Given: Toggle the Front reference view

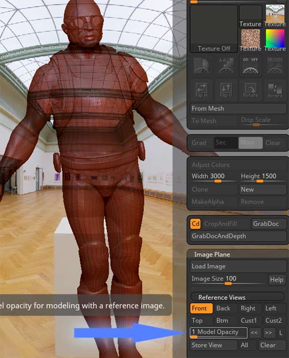Looking at the screenshot, I should pos(201,308).
